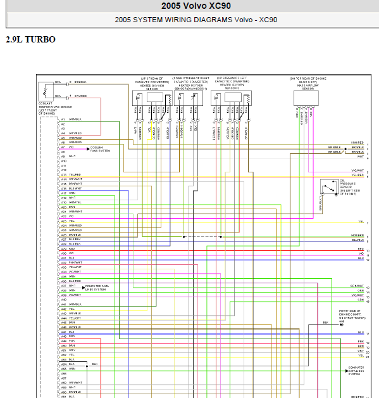
Task: Click the left upstream heated oxygen sensor box
Action: [232, 98]
